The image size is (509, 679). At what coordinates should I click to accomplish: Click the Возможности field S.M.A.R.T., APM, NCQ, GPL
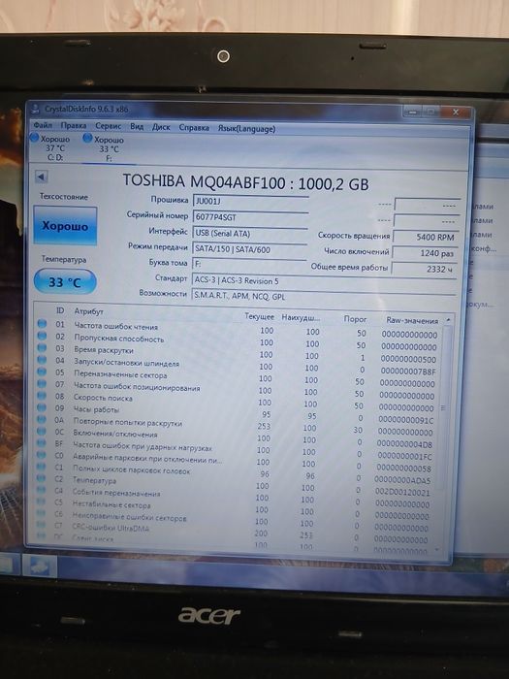323,296
